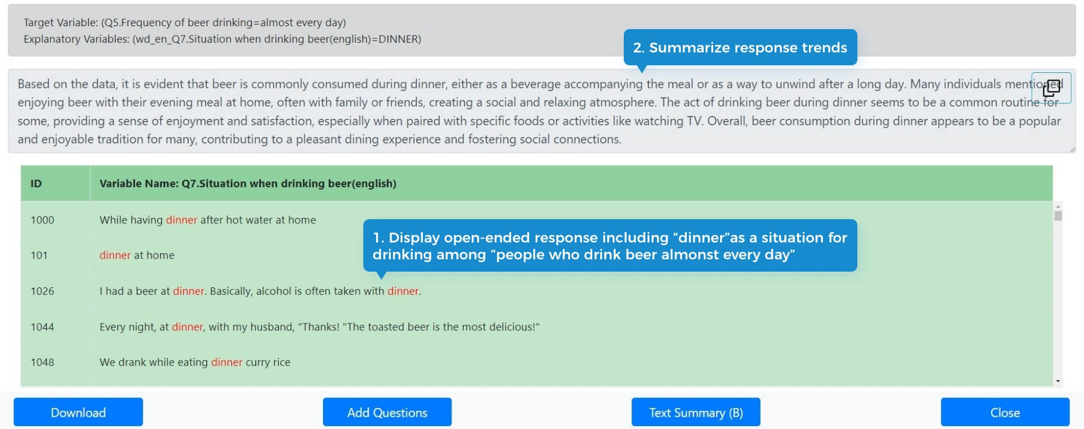Close the response viewer panel

coord(1005,412)
